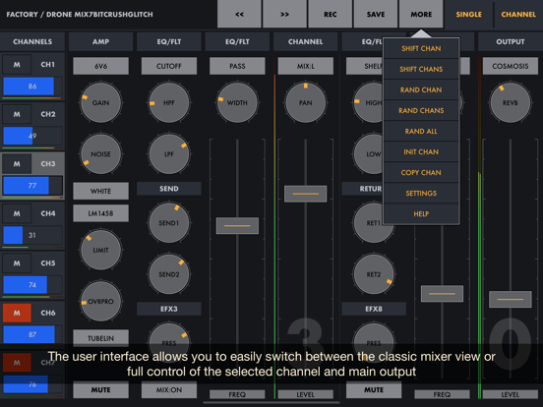Viewport: 543px width, 407px height.
Task: Click the SEND1 knob
Action: [x=169, y=222]
